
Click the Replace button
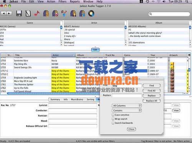click(x=152, y=95)
